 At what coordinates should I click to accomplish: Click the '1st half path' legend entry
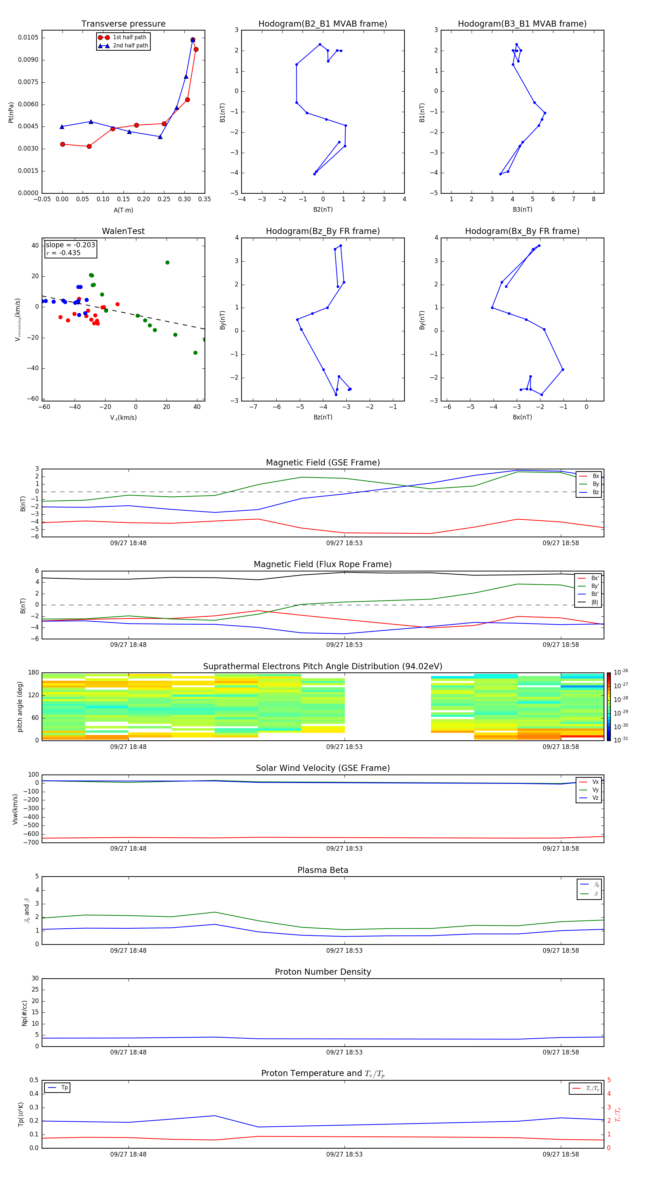point(122,37)
